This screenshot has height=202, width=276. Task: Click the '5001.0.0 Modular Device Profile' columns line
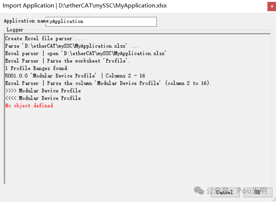click(x=75, y=76)
